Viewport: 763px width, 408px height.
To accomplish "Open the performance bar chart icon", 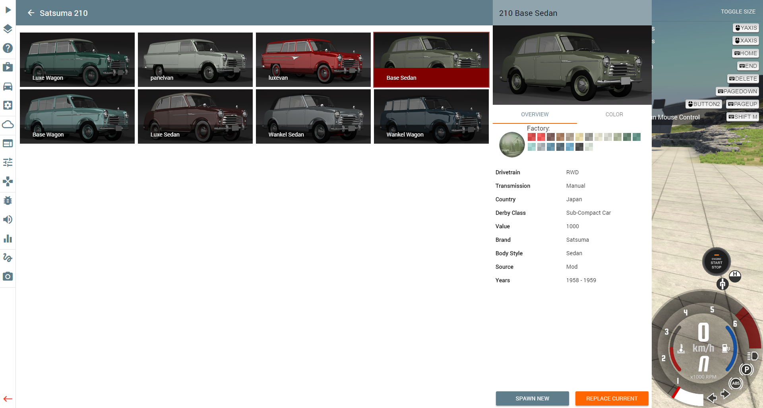I will pos(8,239).
